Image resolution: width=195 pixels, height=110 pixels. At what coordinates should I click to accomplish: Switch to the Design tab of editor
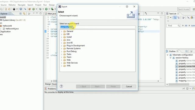pos(48,84)
